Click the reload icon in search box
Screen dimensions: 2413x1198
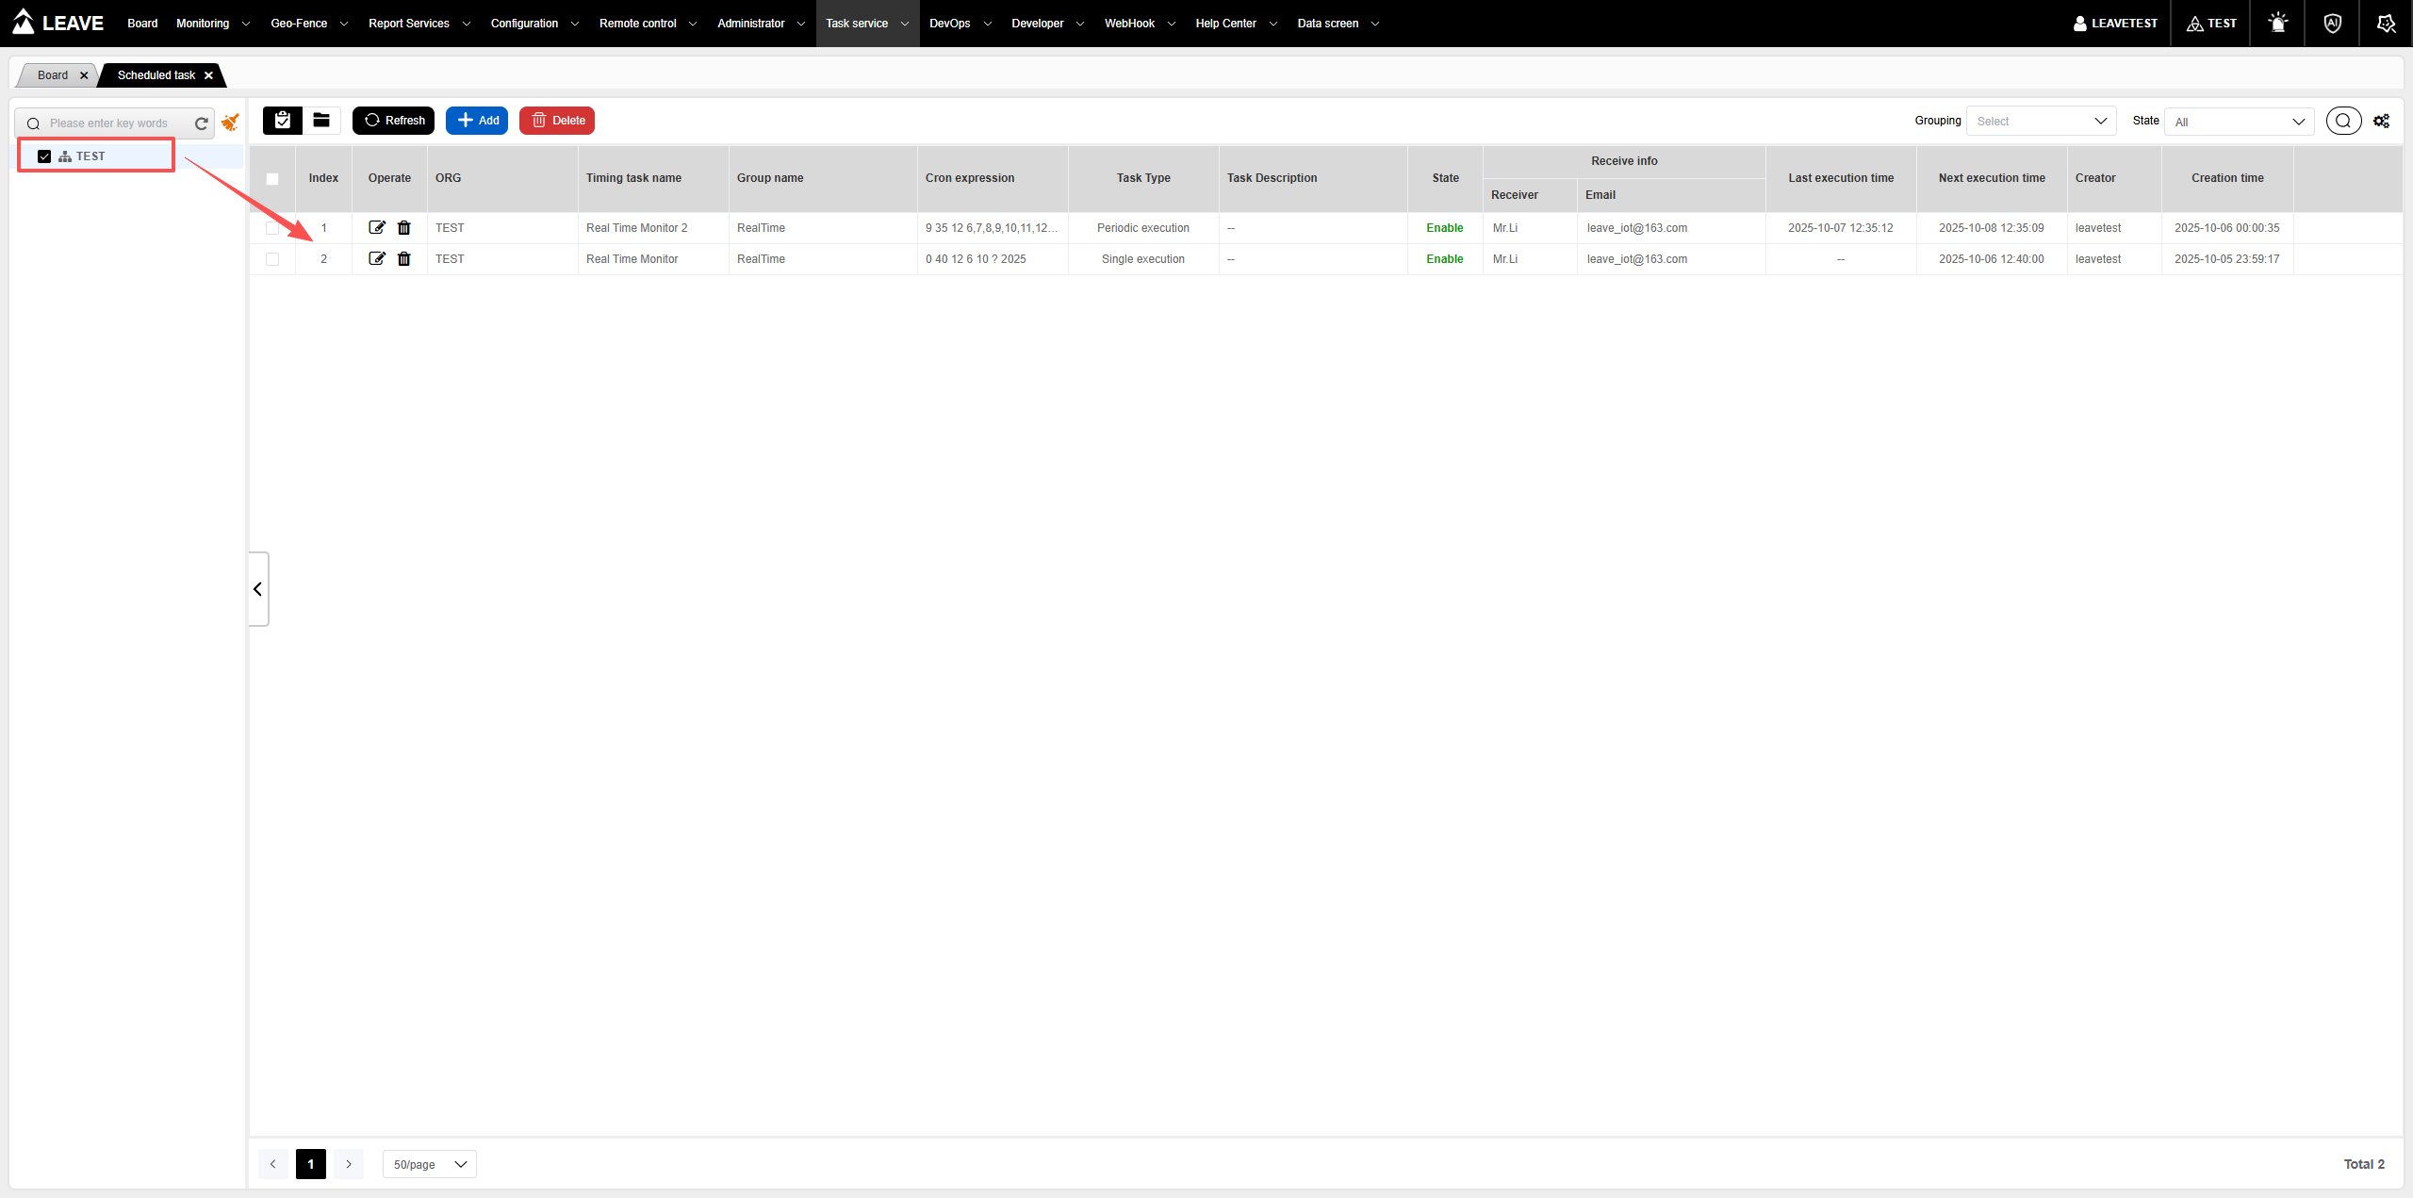pyautogui.click(x=201, y=123)
